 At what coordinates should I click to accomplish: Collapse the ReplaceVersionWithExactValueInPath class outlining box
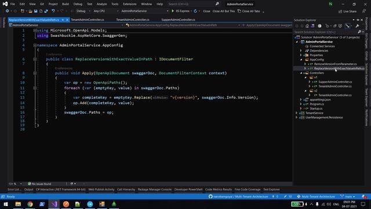click(35, 59)
